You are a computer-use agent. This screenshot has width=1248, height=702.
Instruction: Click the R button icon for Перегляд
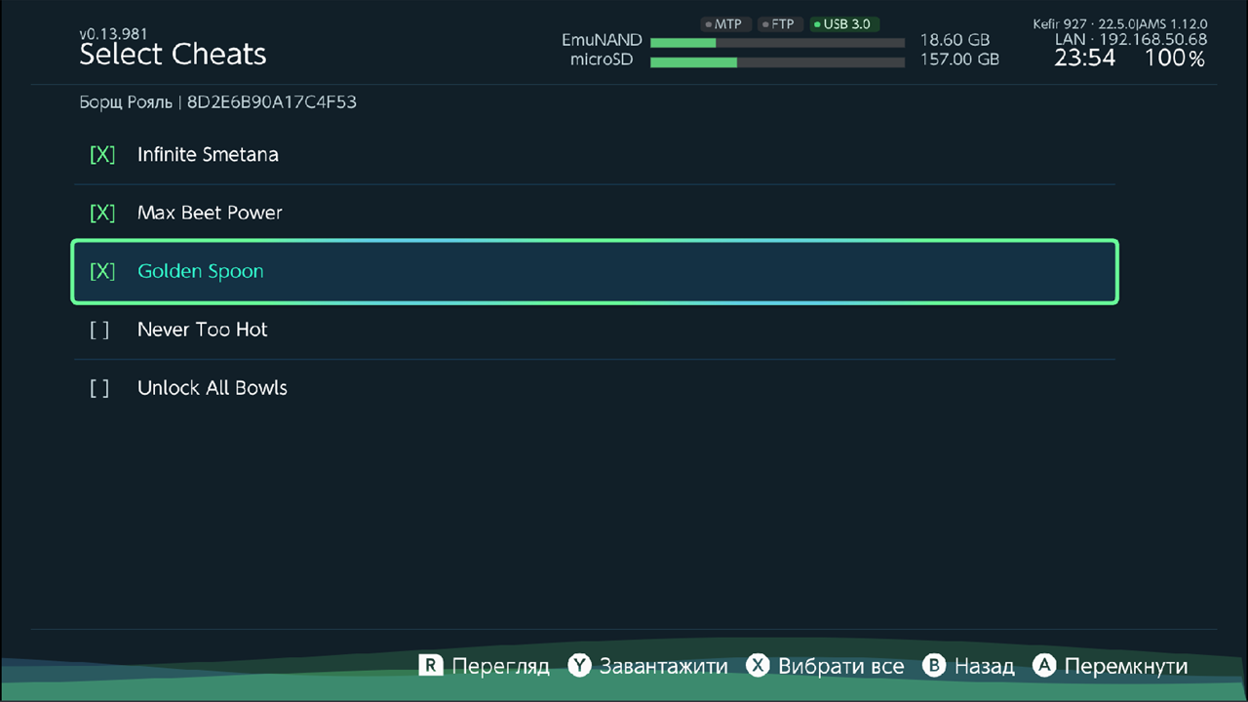[x=431, y=666]
